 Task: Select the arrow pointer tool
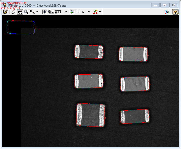tap(14, 12)
